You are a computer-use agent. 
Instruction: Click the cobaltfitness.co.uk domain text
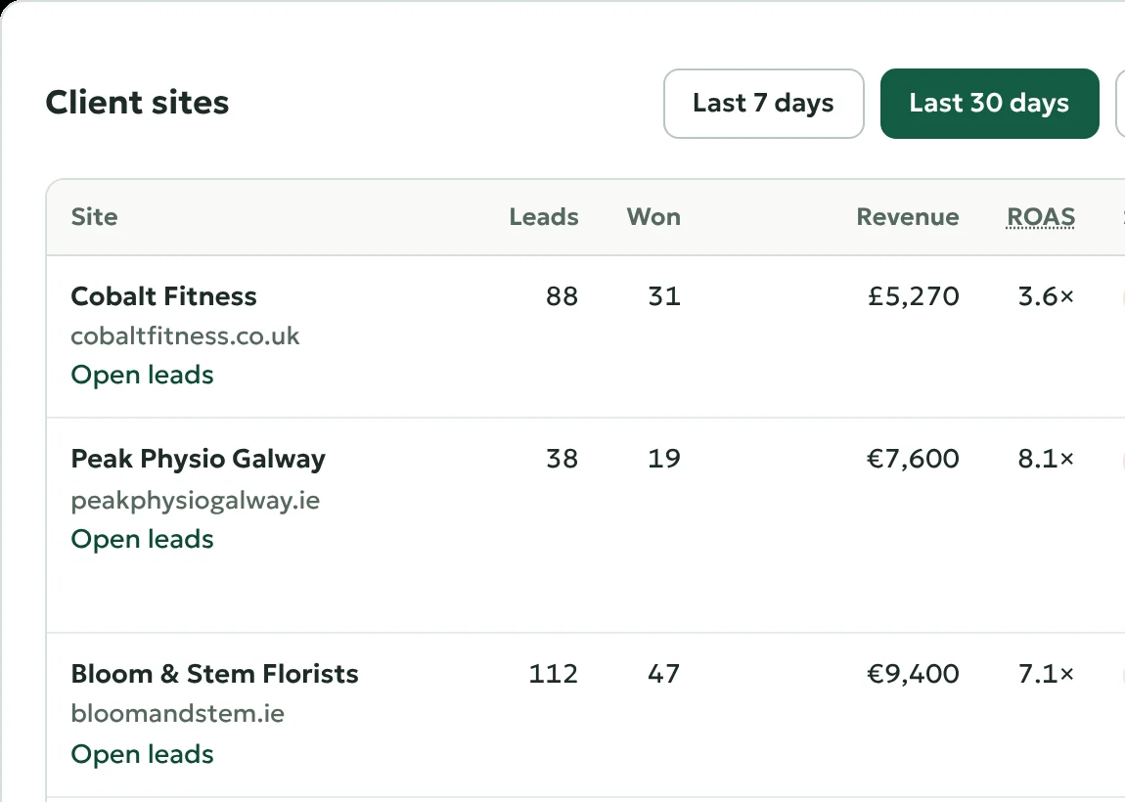[185, 335]
